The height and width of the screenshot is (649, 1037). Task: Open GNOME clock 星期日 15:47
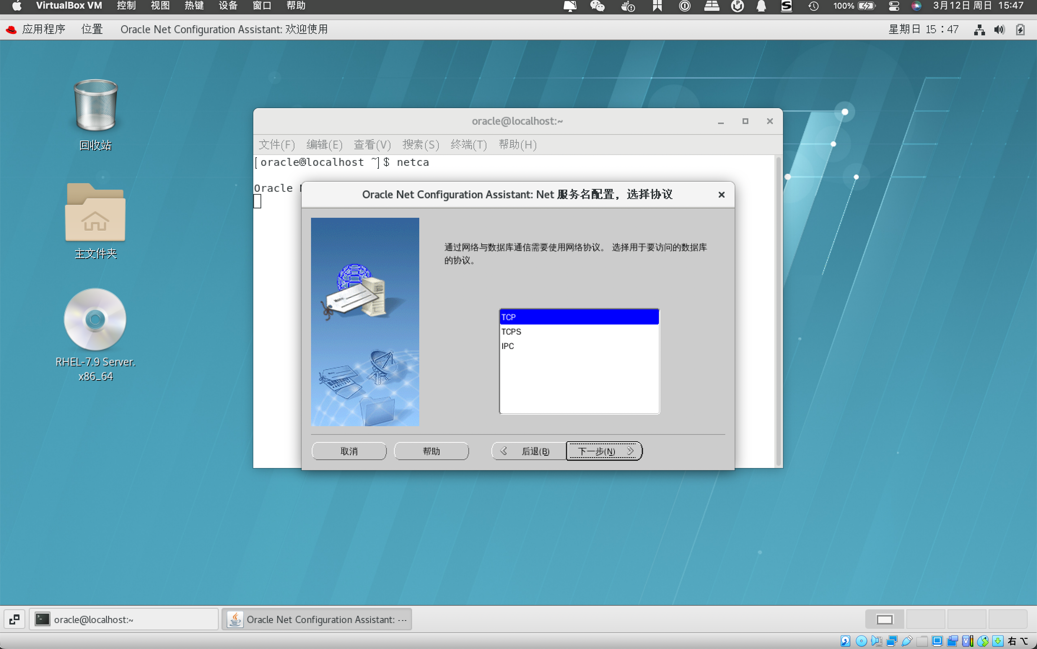click(x=924, y=29)
